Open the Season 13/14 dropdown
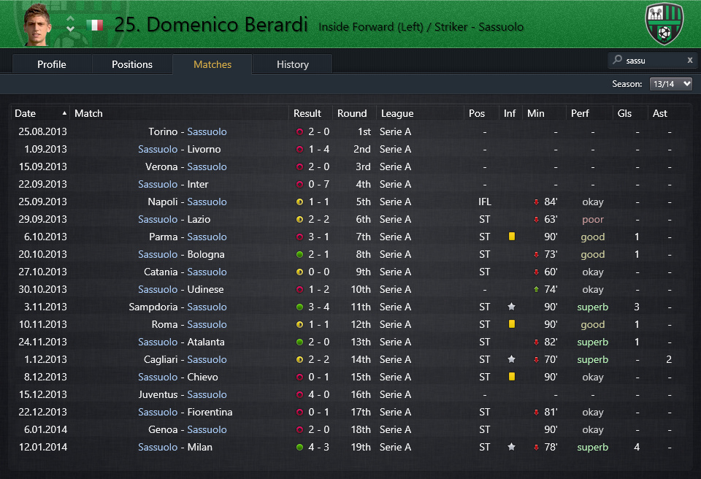 [x=670, y=84]
